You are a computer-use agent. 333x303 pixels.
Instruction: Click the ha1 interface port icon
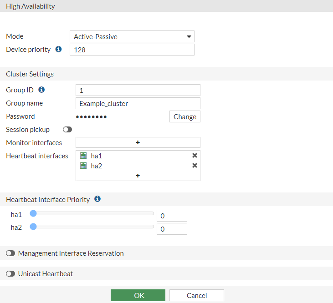pyautogui.click(x=83, y=156)
